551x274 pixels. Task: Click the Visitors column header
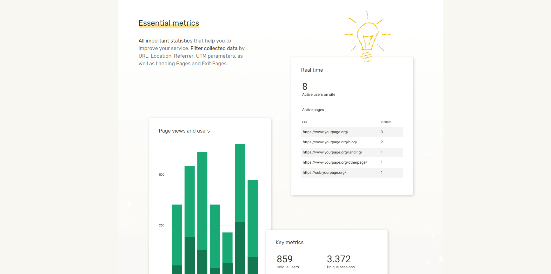386,122
